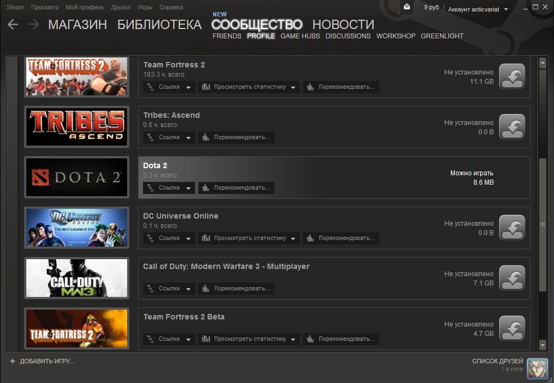This screenshot has height=383, width=554.
Task: Open СПИСОК ДРУЗЕЙ link
Action: pyautogui.click(x=498, y=361)
